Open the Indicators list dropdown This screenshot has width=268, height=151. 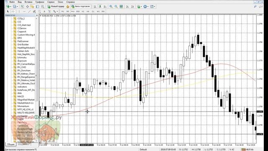pyautogui.click(x=139, y=7)
